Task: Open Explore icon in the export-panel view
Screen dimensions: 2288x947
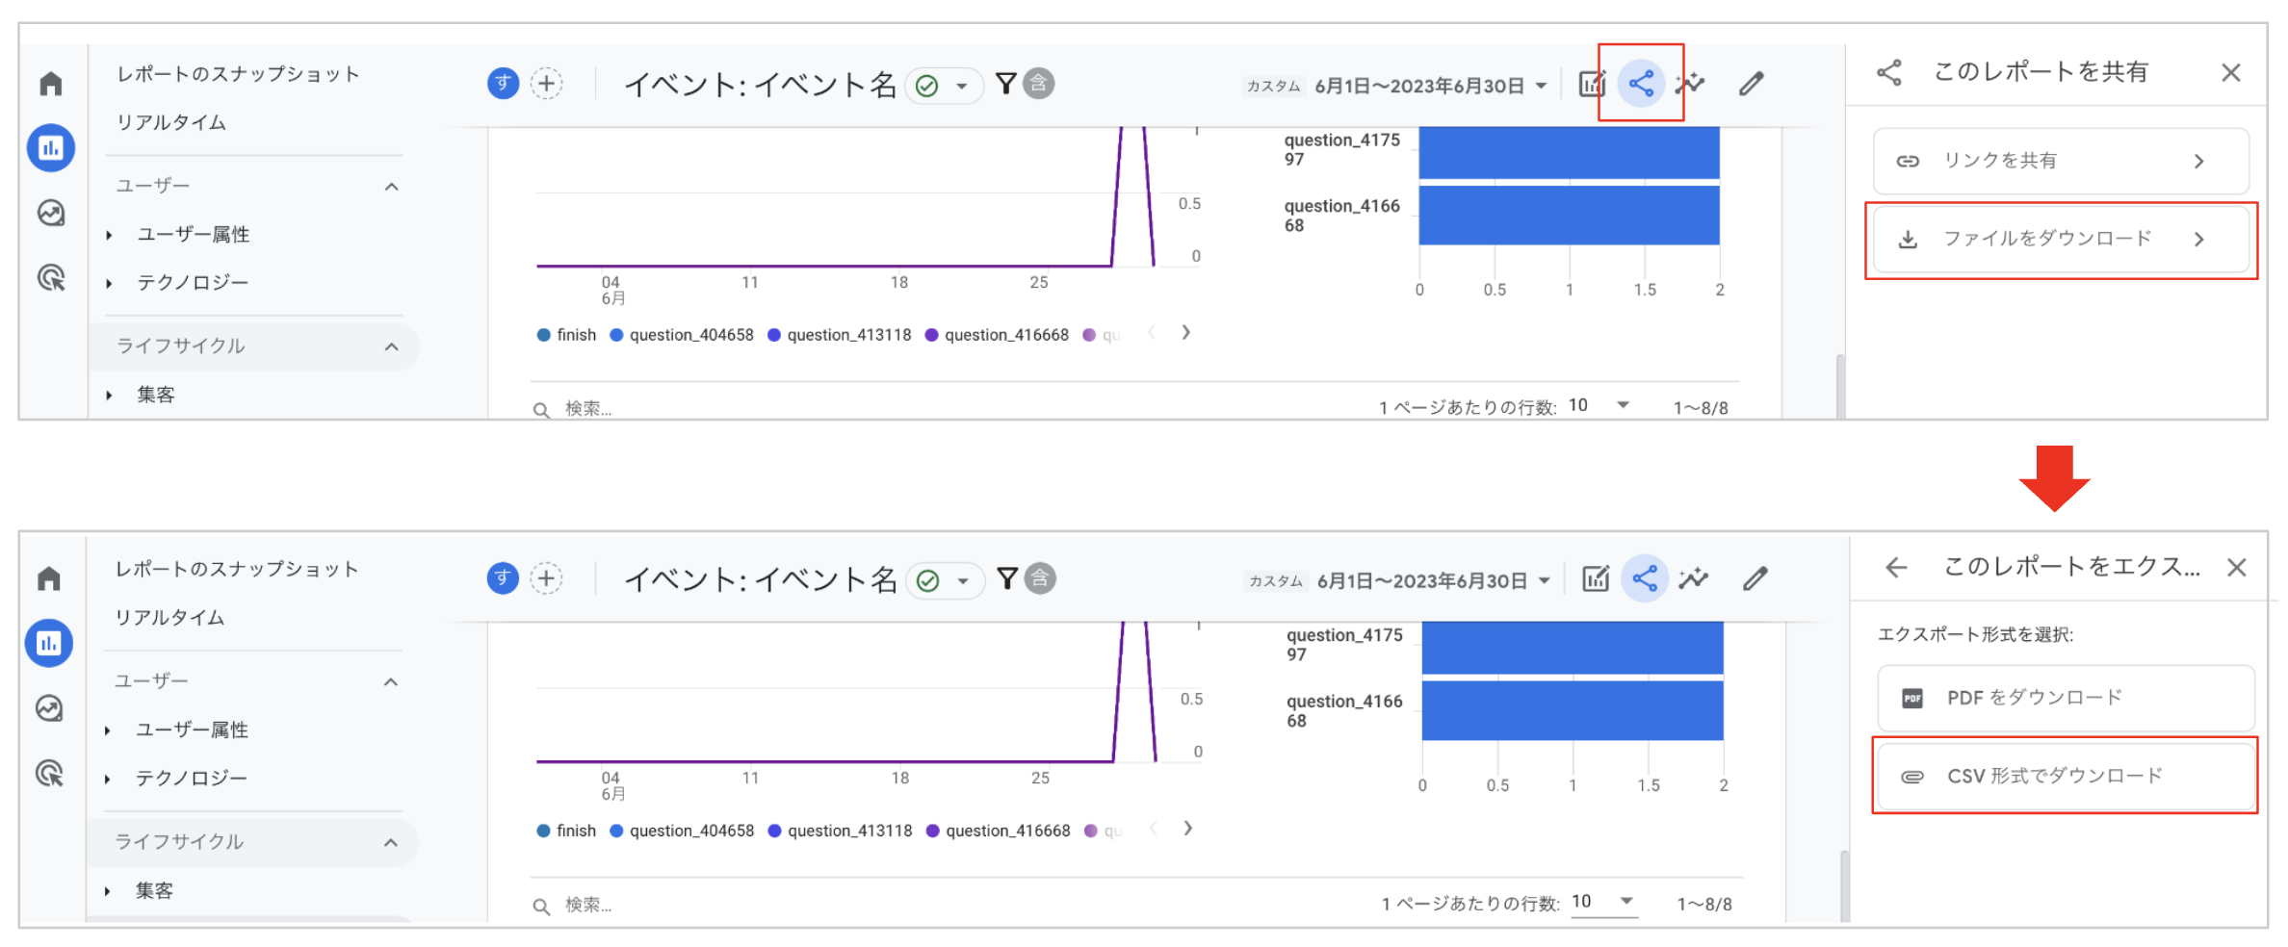Action: coord(49,708)
